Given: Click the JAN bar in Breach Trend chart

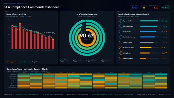Looking at the screenshot, I should [12, 37].
